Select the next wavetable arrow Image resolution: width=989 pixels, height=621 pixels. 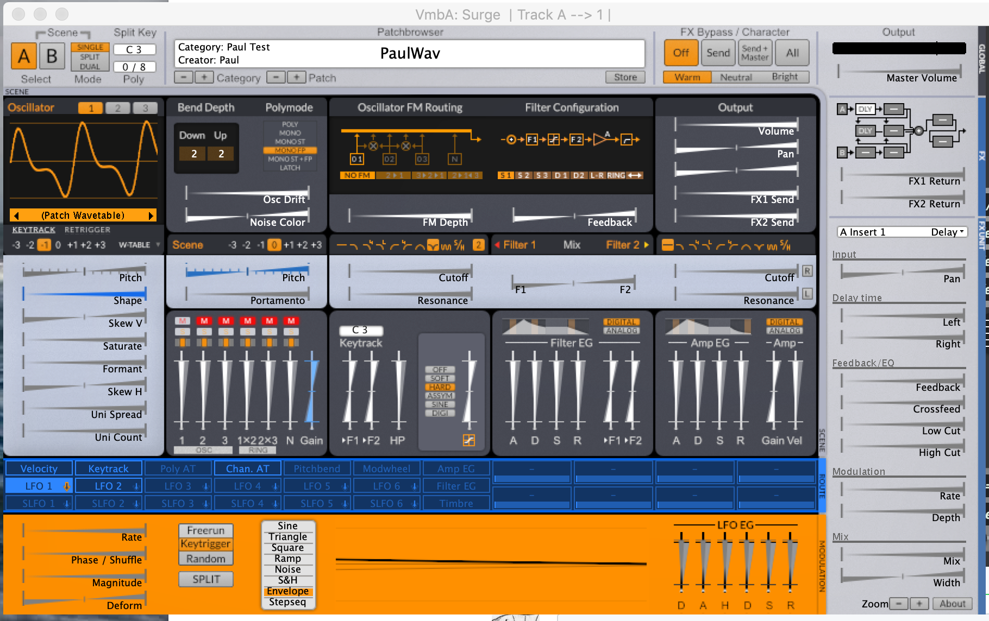(151, 216)
